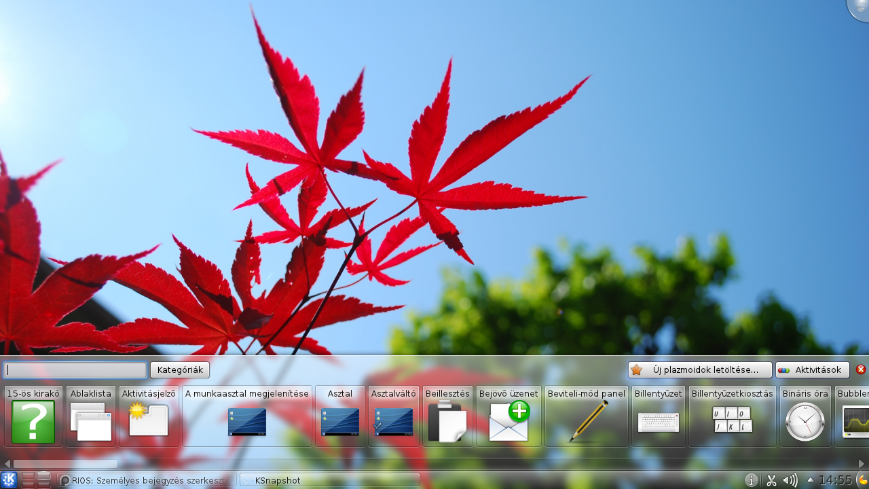
Task: Pick the Billentyűzet keyboard widget
Action: [659, 416]
